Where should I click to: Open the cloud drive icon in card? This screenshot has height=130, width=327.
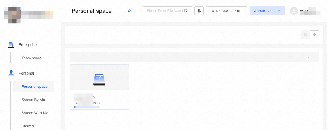coord(99,79)
